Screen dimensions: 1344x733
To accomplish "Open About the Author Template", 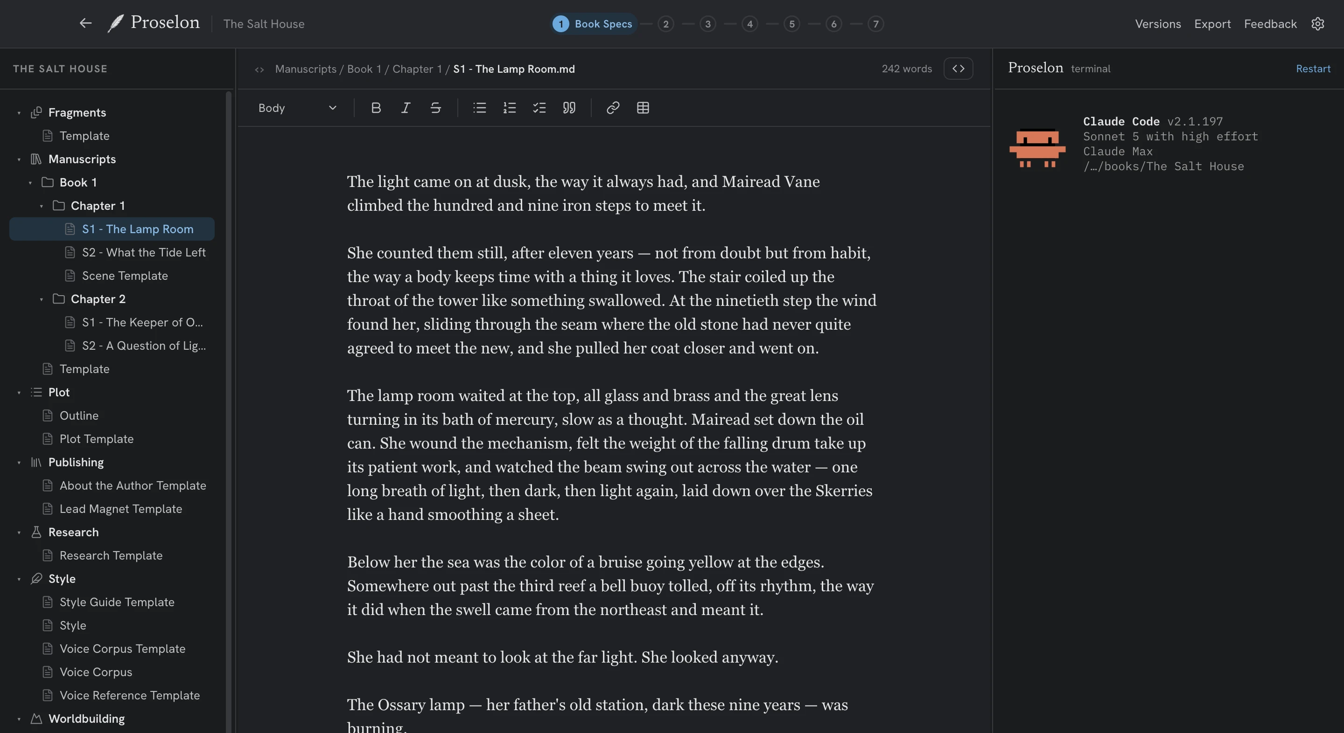I will pyautogui.click(x=112, y=485).
